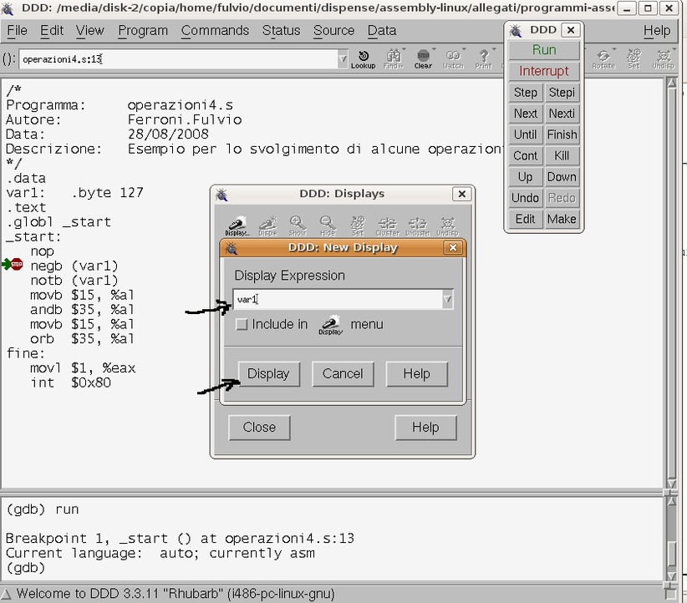Click the bug icon in the New Display title bar

coord(231,248)
